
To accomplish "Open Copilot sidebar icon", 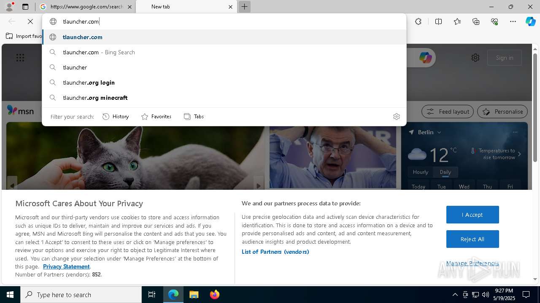I will click(530, 21).
